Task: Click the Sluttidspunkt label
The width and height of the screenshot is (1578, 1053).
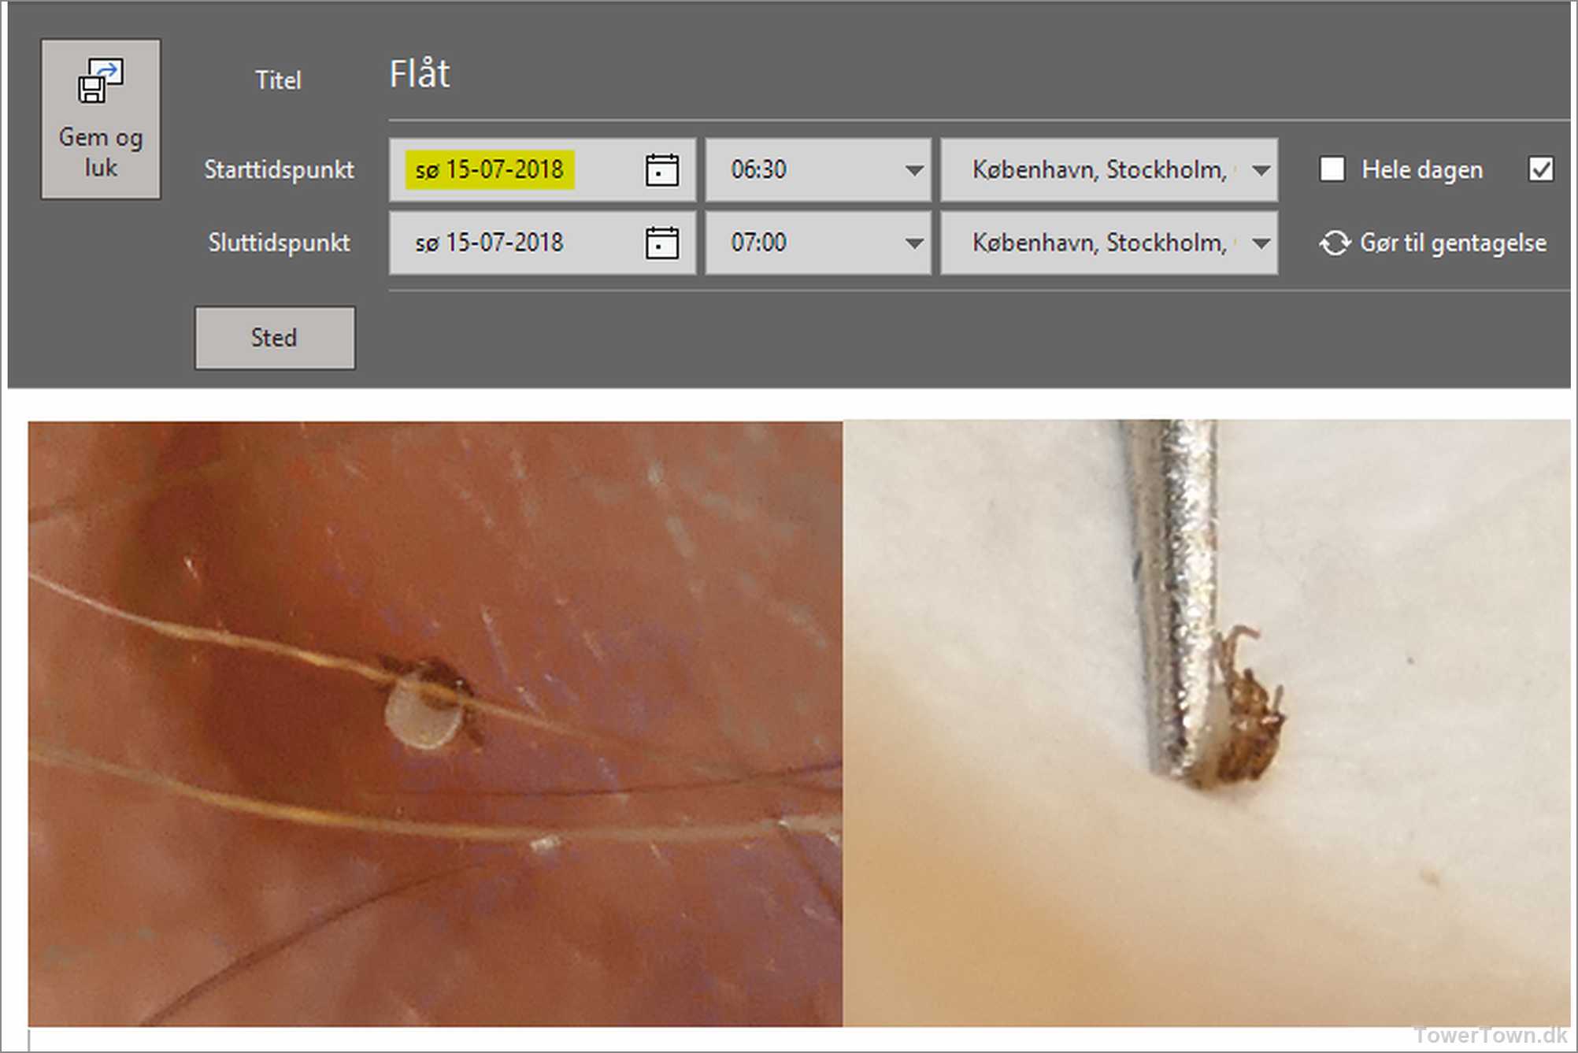Action: 279,243
